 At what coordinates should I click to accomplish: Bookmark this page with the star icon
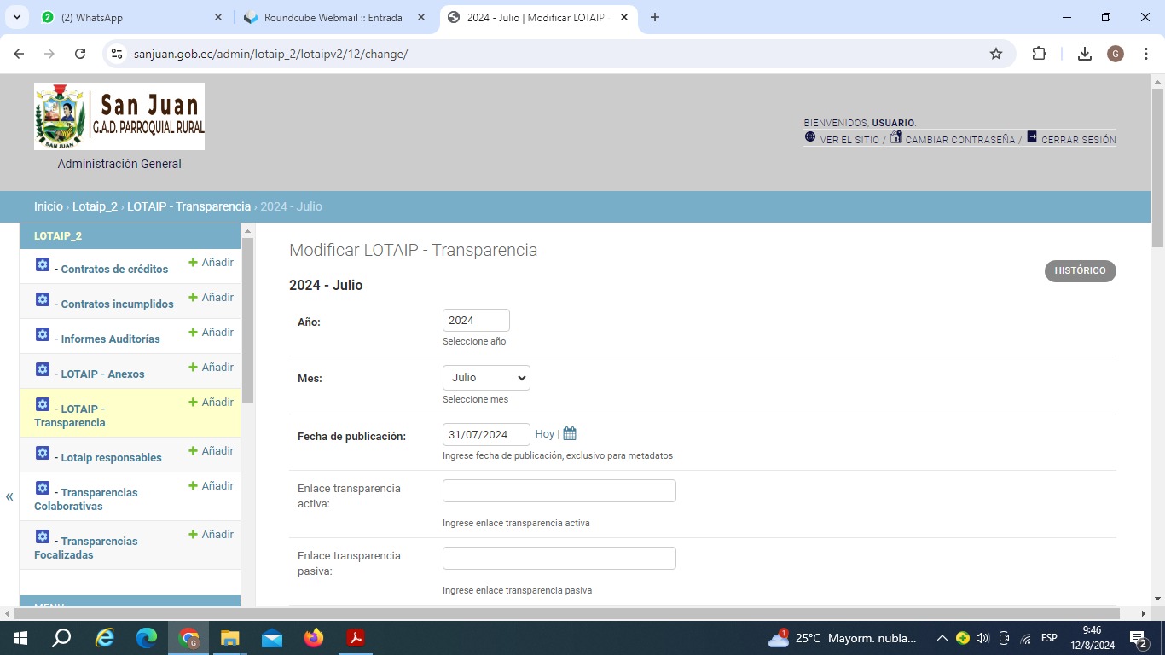pyautogui.click(x=996, y=54)
